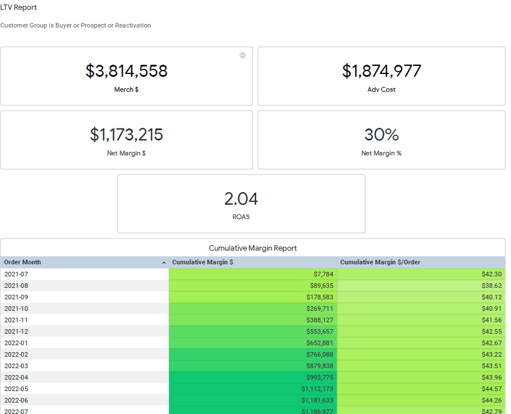Select the 2.04 ROAS scorecard
The height and width of the screenshot is (414, 511).
coord(241,203)
